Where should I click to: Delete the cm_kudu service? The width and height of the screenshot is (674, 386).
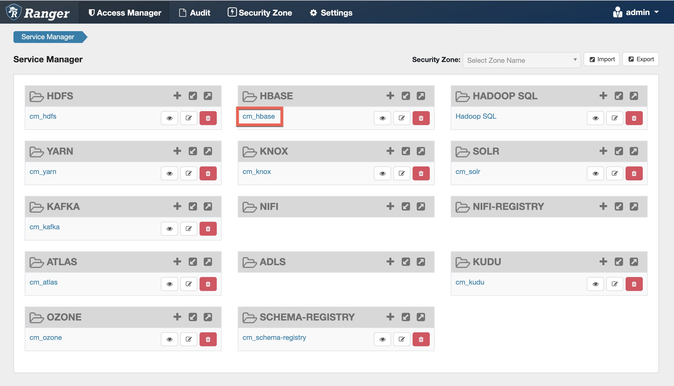point(634,284)
